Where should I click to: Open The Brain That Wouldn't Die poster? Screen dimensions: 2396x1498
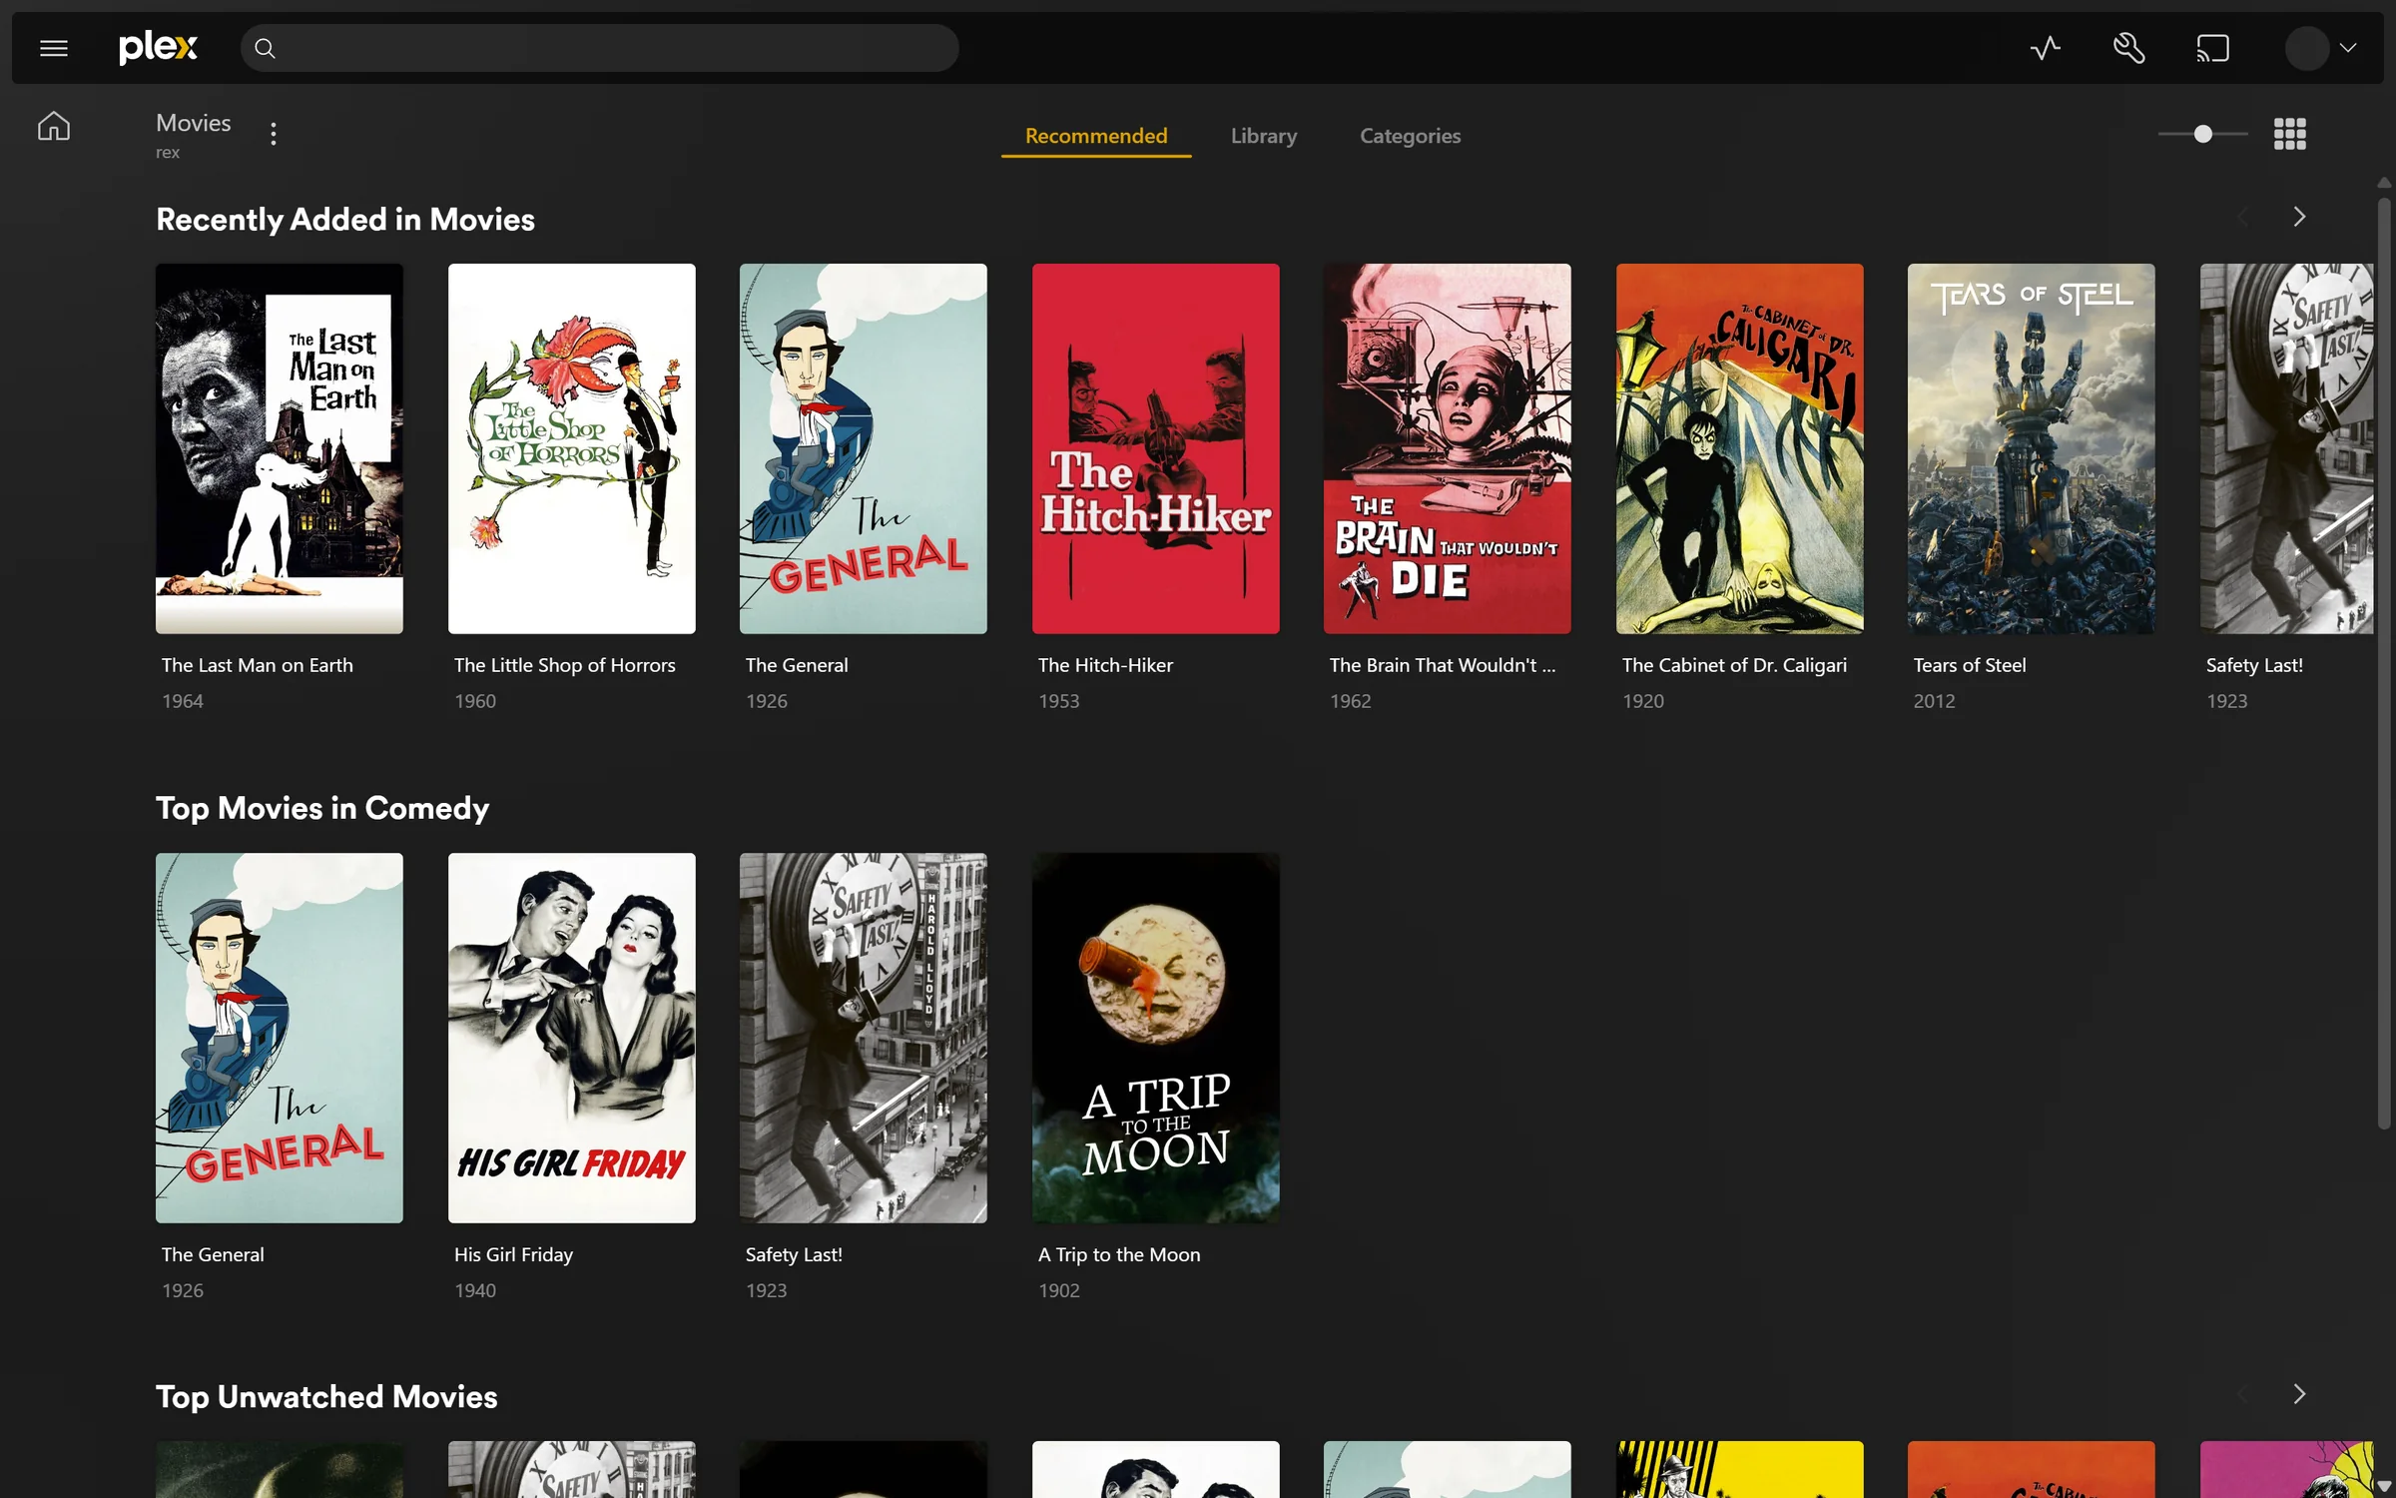pos(1447,448)
